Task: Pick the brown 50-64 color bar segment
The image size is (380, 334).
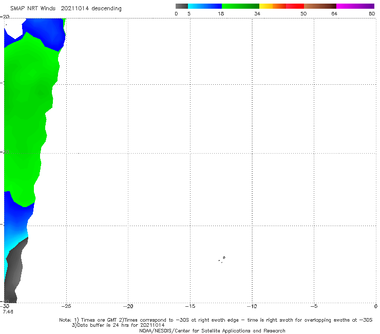Action: (320, 6)
